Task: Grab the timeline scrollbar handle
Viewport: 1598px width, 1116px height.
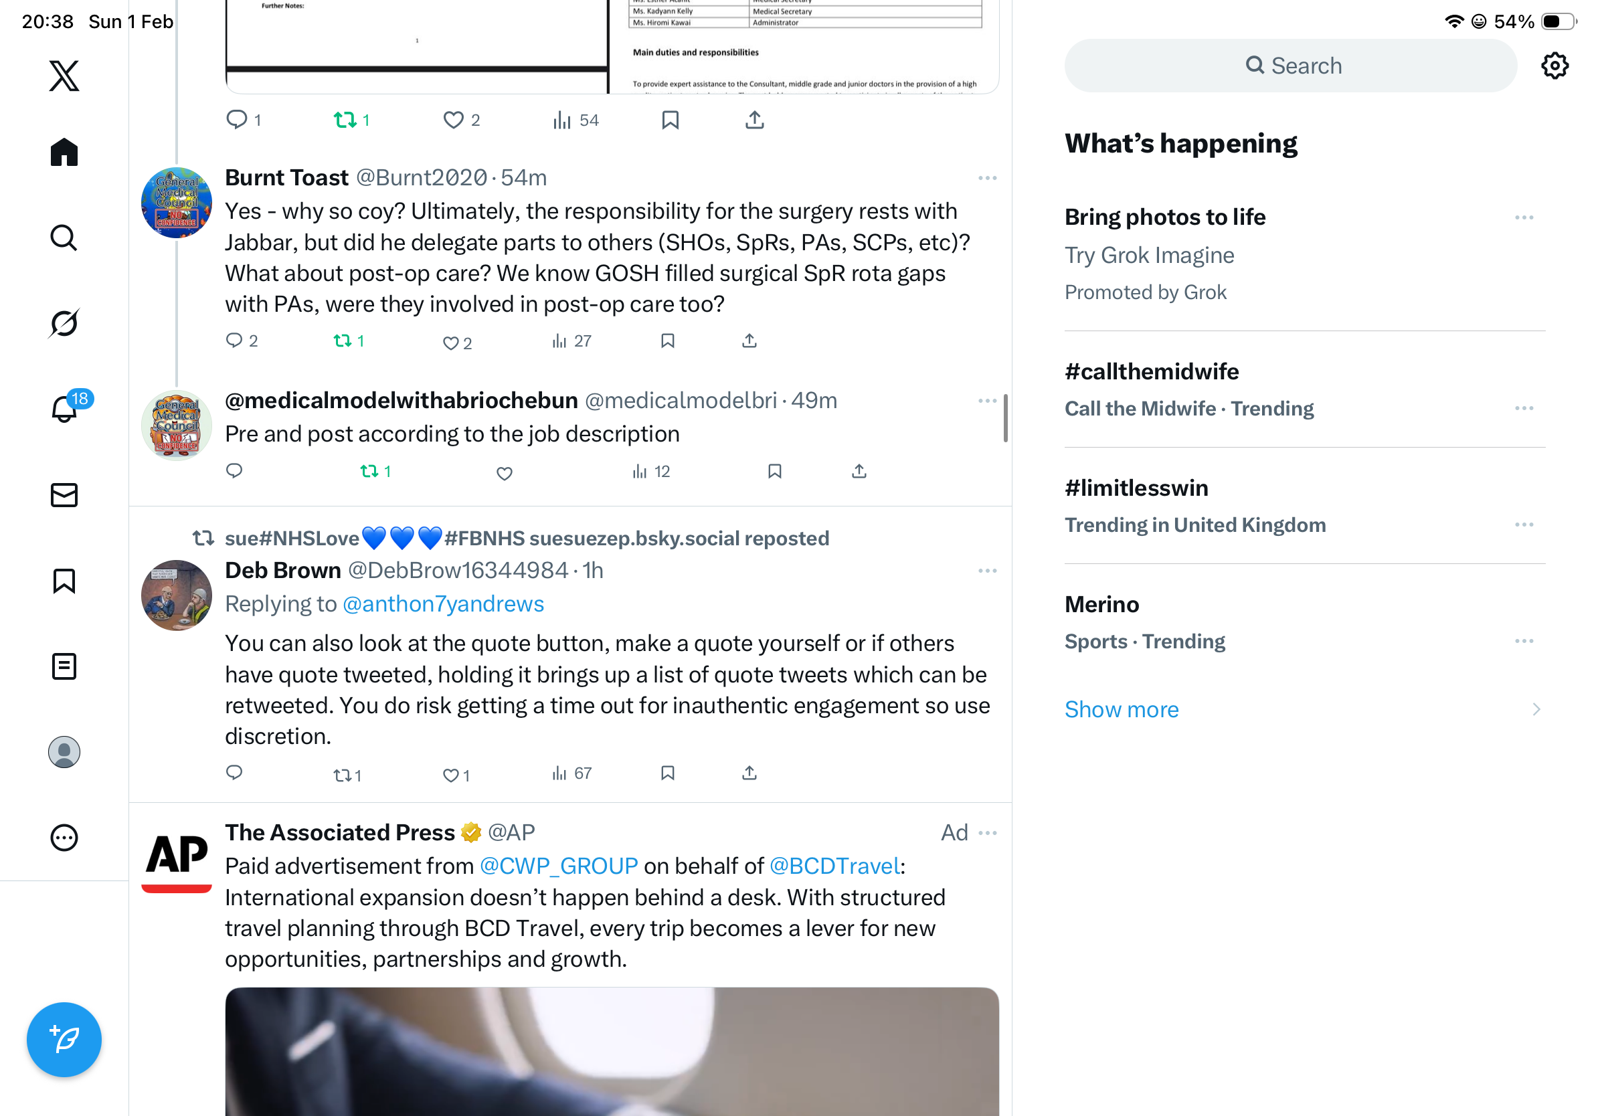Action: point(1005,417)
